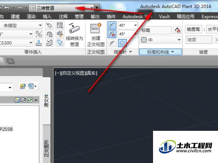The width and height of the screenshot is (218, 163).
Task: Click the globe project icon
Action: pos(23,86)
